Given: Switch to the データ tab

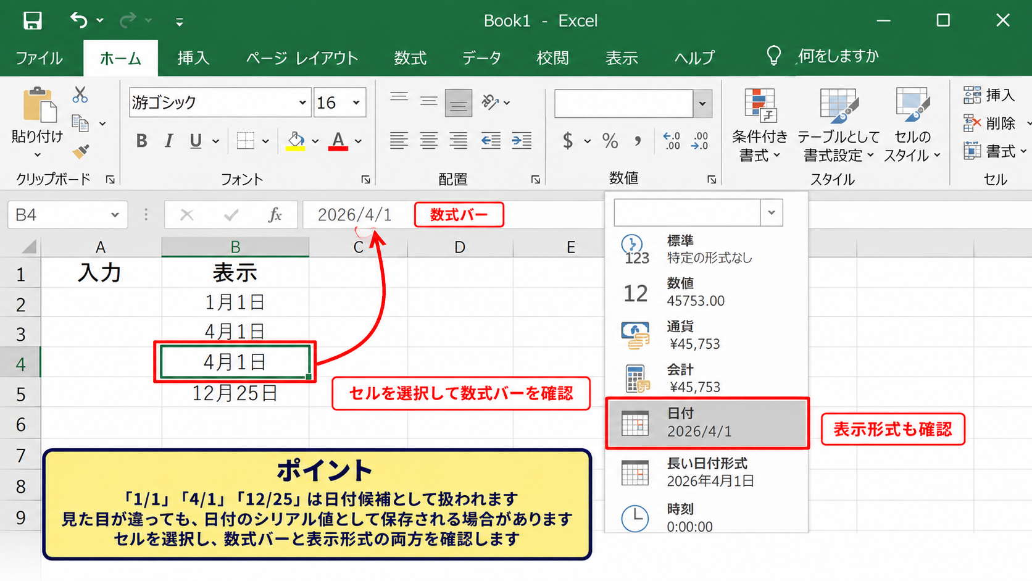Looking at the screenshot, I should 481,58.
